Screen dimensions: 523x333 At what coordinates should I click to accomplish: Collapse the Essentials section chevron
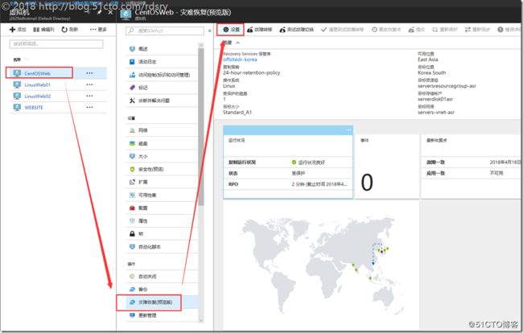coord(237,43)
